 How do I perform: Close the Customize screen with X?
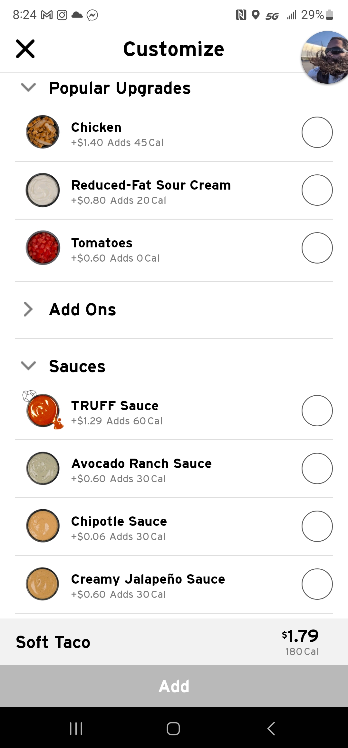click(x=25, y=49)
